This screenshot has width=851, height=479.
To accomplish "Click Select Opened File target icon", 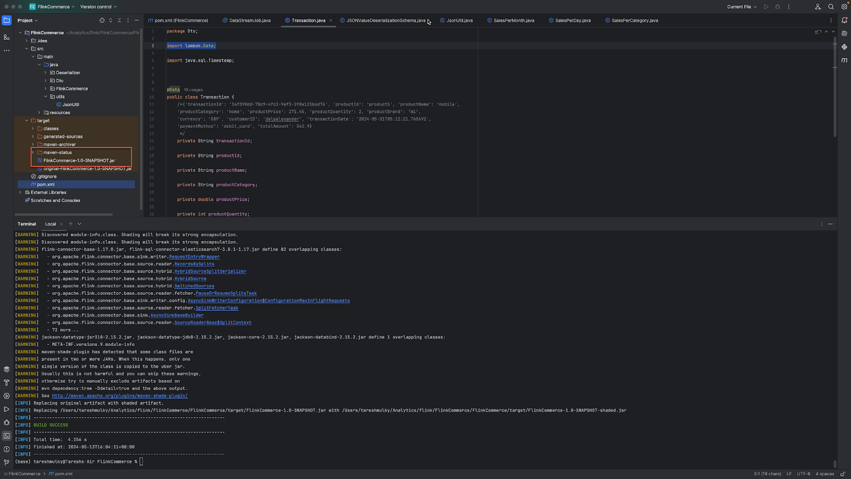I will [x=102, y=20].
